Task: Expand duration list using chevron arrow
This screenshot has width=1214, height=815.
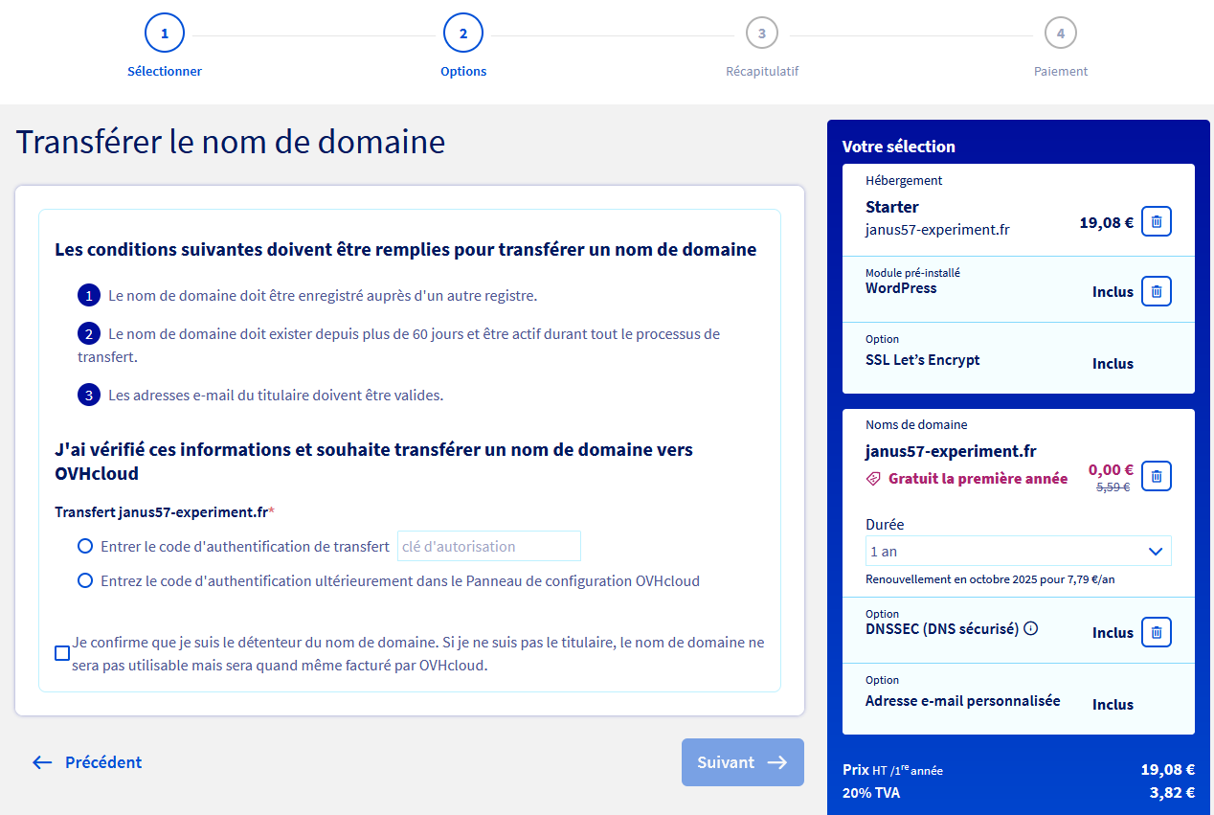Action: [1156, 552]
